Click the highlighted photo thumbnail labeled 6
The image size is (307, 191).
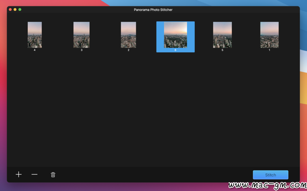pos(176,35)
